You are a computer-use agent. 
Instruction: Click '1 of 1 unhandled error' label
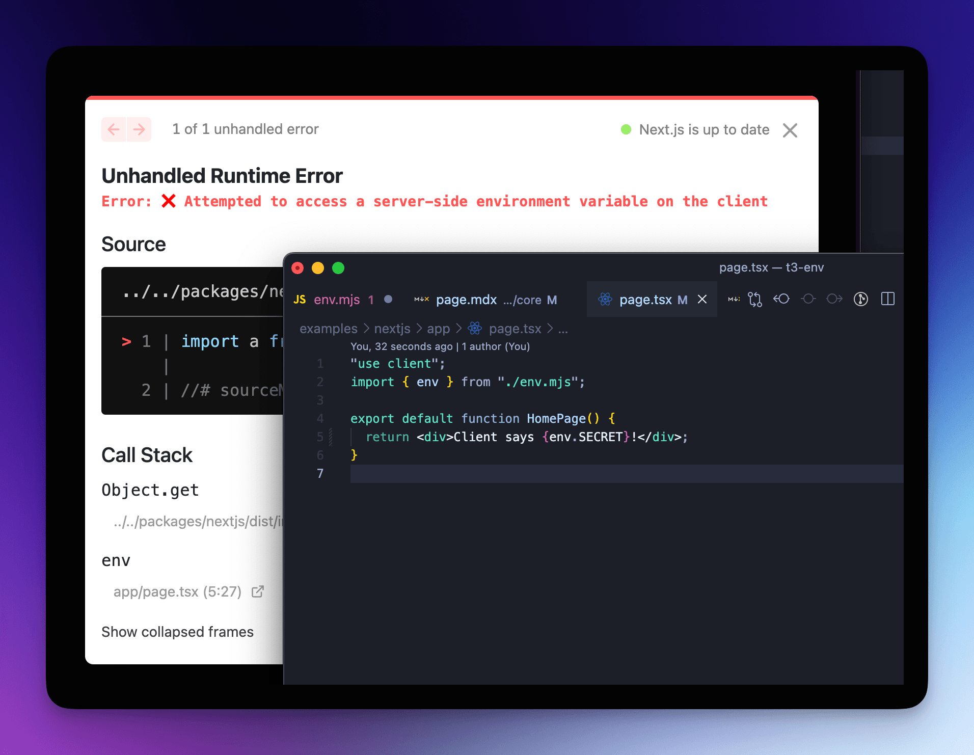click(246, 129)
